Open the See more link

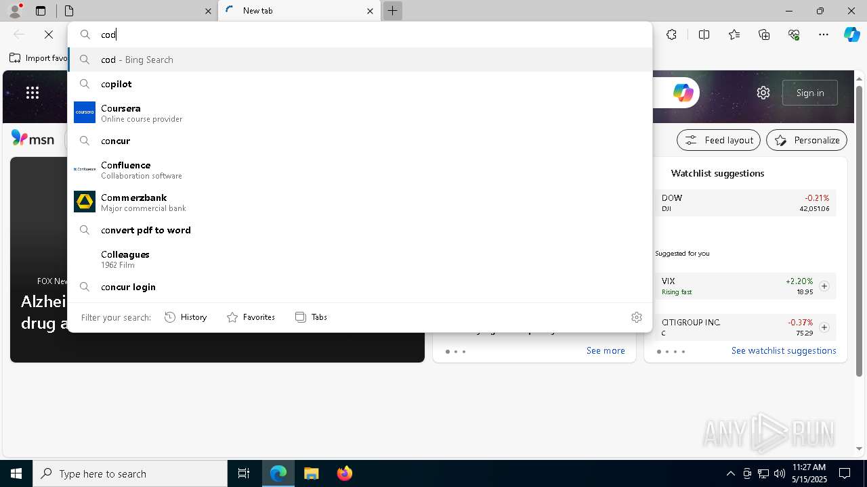(x=606, y=350)
